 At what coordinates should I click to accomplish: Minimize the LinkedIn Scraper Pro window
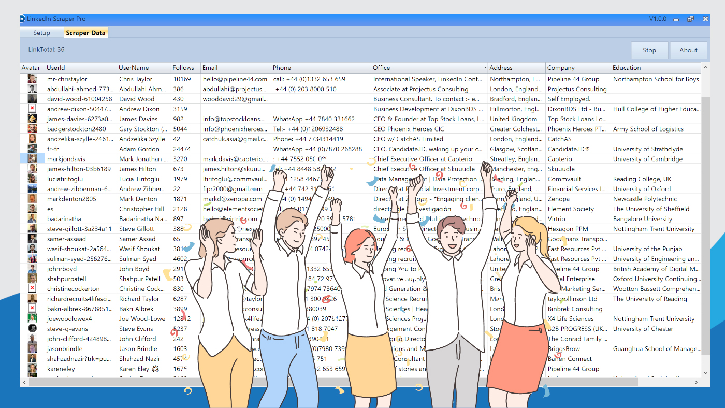[x=676, y=19]
